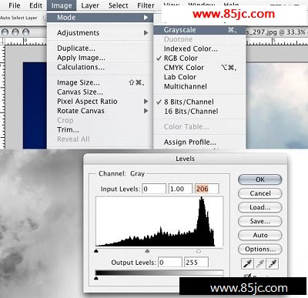Screen dimensions: 308x298
Task: Expand the Adjustments submenu
Action: [100, 33]
